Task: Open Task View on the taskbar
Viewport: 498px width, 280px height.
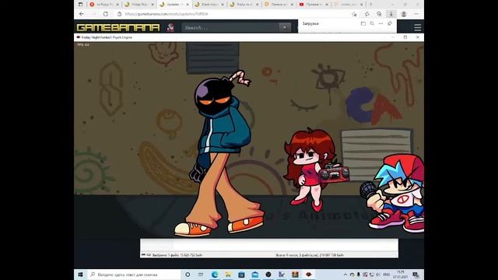Action: [201, 275]
